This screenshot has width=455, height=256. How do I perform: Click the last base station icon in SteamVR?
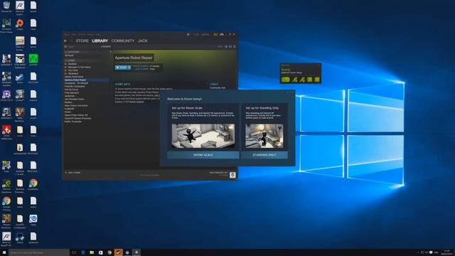(x=317, y=80)
